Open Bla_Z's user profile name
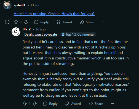The width and height of the screenshot is (139, 109). (x=26, y=29)
